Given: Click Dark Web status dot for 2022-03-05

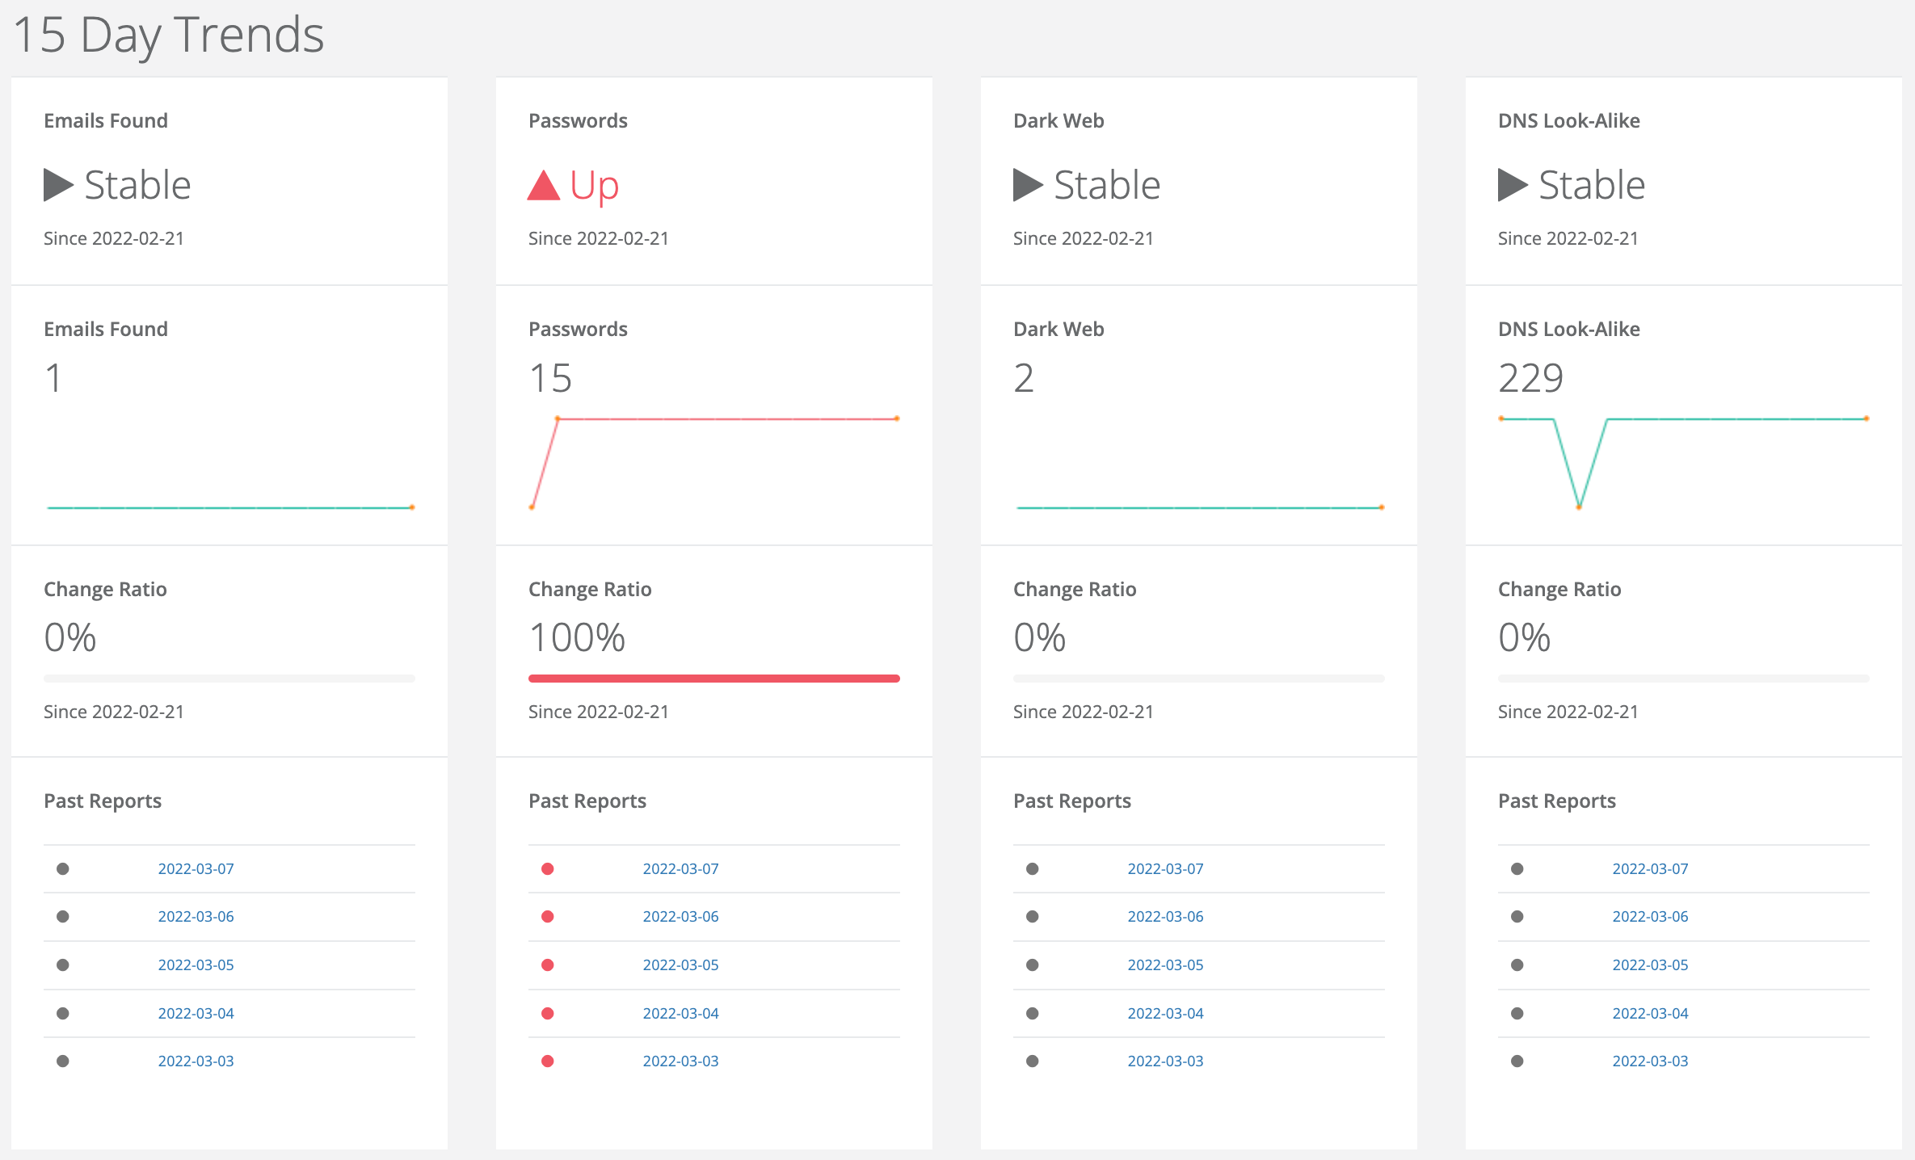Looking at the screenshot, I should [x=1033, y=965].
